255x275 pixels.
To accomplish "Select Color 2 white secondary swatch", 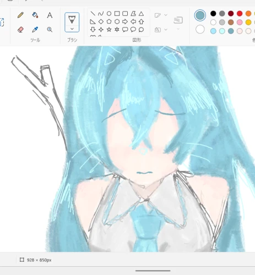I will [200, 29].
